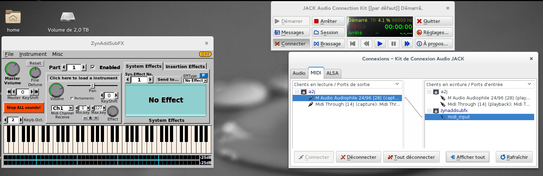Collapse the a2j tree in input ports
Image resolution: width=543 pixels, height=176 pixels.
tap(429, 92)
